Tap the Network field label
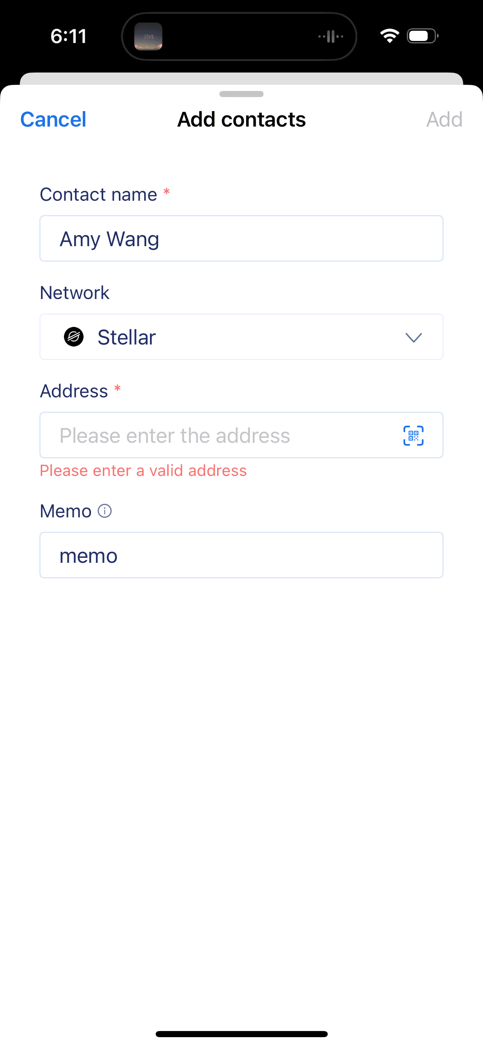Image resolution: width=483 pixels, height=1047 pixels. tap(75, 293)
